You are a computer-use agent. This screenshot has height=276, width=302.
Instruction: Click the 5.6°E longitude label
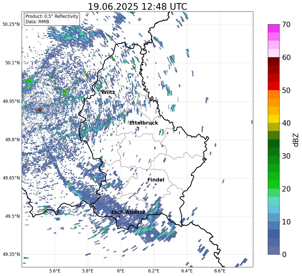(x=55, y=271)
